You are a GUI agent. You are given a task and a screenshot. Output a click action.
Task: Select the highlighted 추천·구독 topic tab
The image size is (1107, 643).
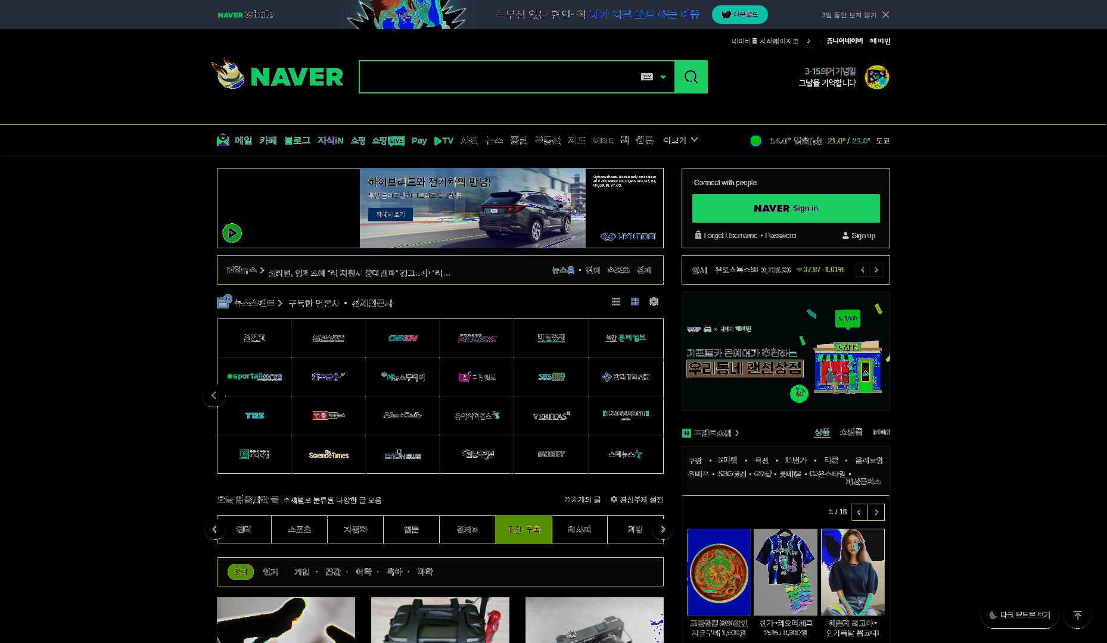(523, 529)
